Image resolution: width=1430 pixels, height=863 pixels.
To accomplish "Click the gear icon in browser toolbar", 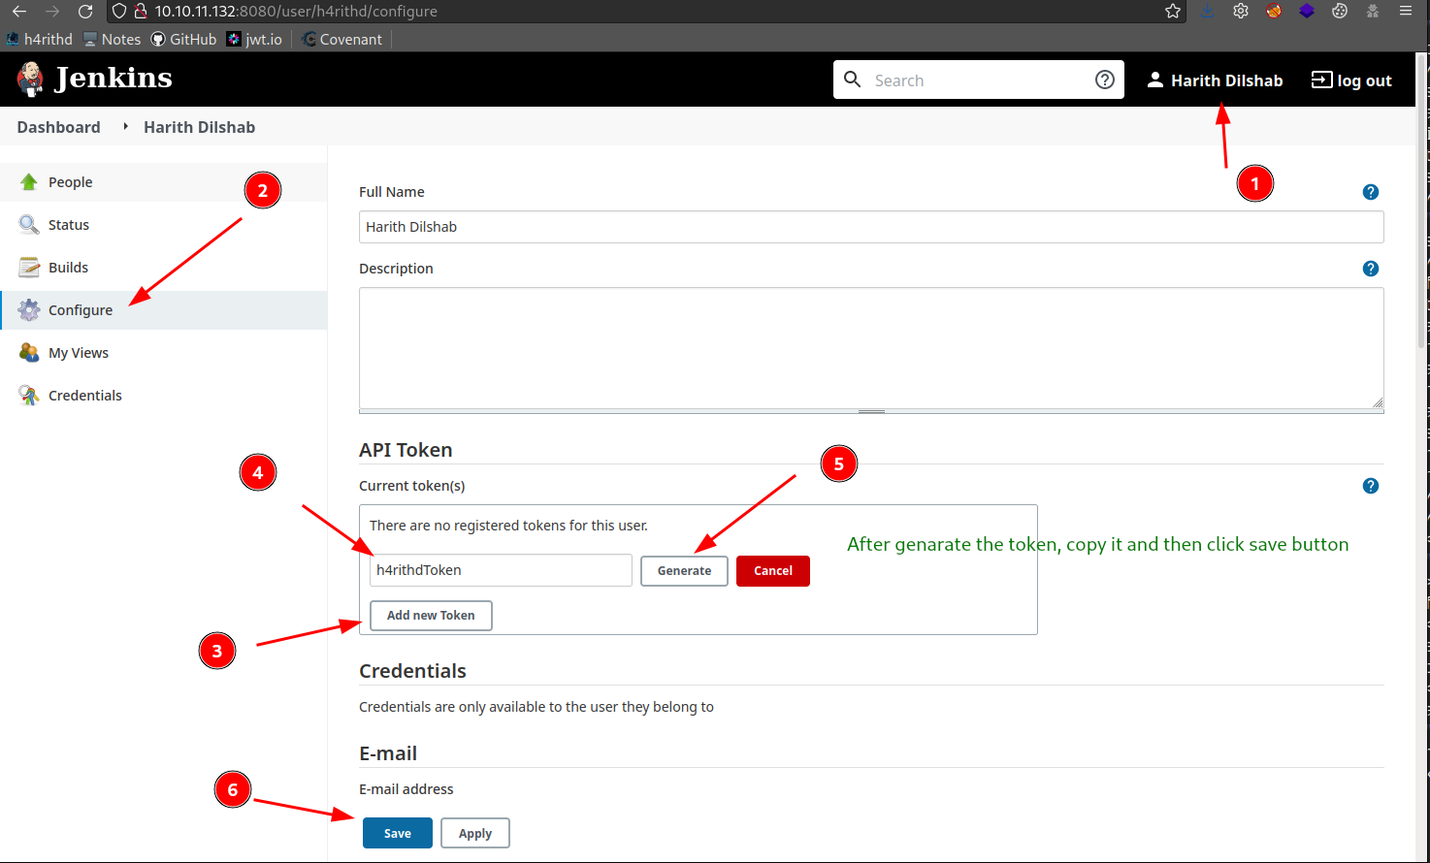I will 1241,12.
